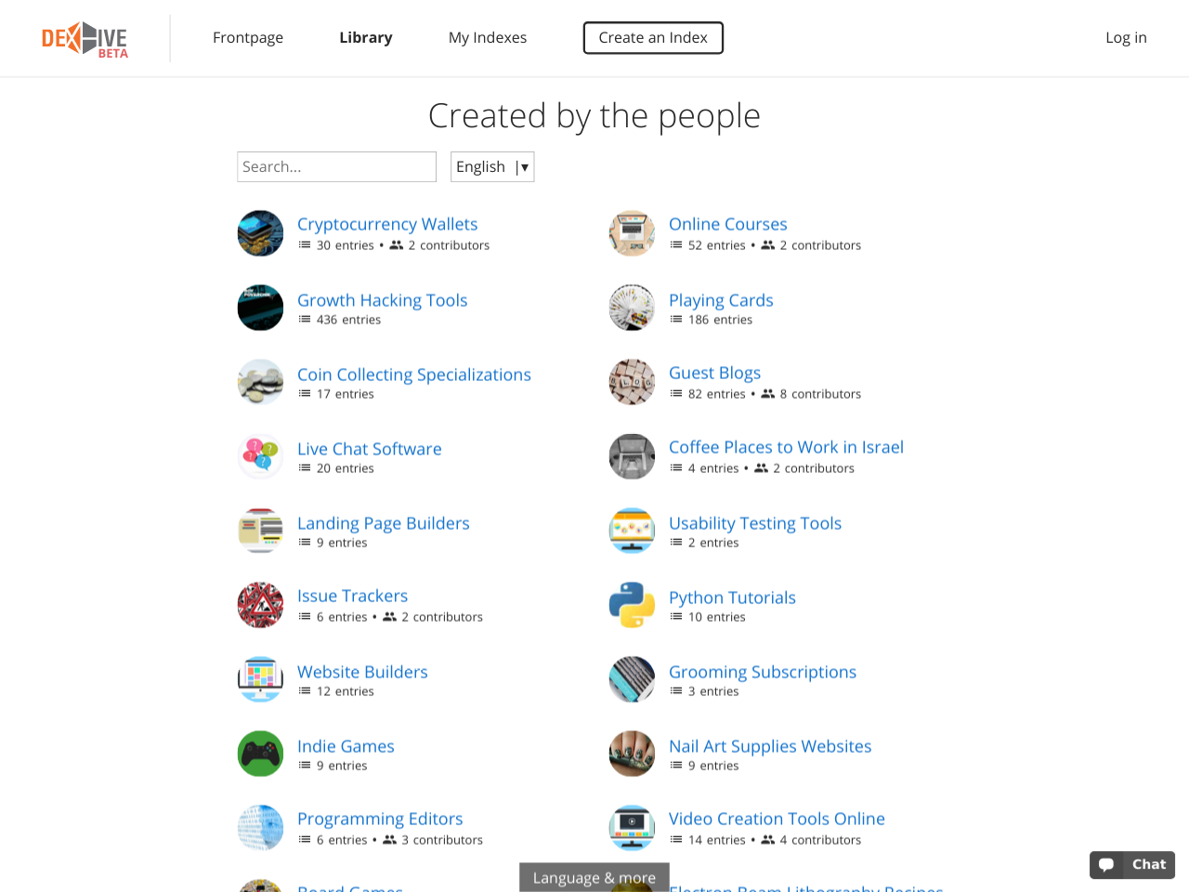Click the Python Tutorials logo icon
Viewport: 1189px width, 892px height.
(x=632, y=605)
